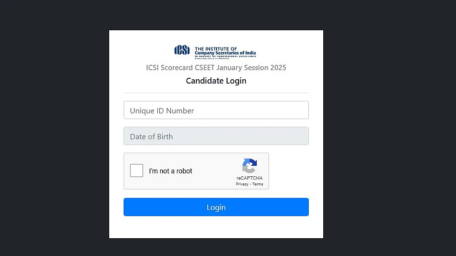The image size is (456, 256).
Task: Open the Date of Birth field
Action: 216,136
